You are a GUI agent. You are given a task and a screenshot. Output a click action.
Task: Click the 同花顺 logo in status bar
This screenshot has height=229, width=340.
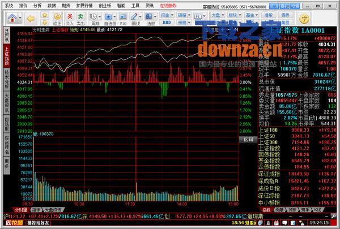click(14, 223)
